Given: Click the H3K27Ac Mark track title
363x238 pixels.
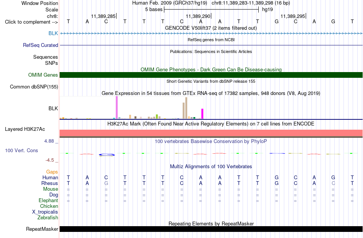Looking at the screenshot, I should point(211,124).
